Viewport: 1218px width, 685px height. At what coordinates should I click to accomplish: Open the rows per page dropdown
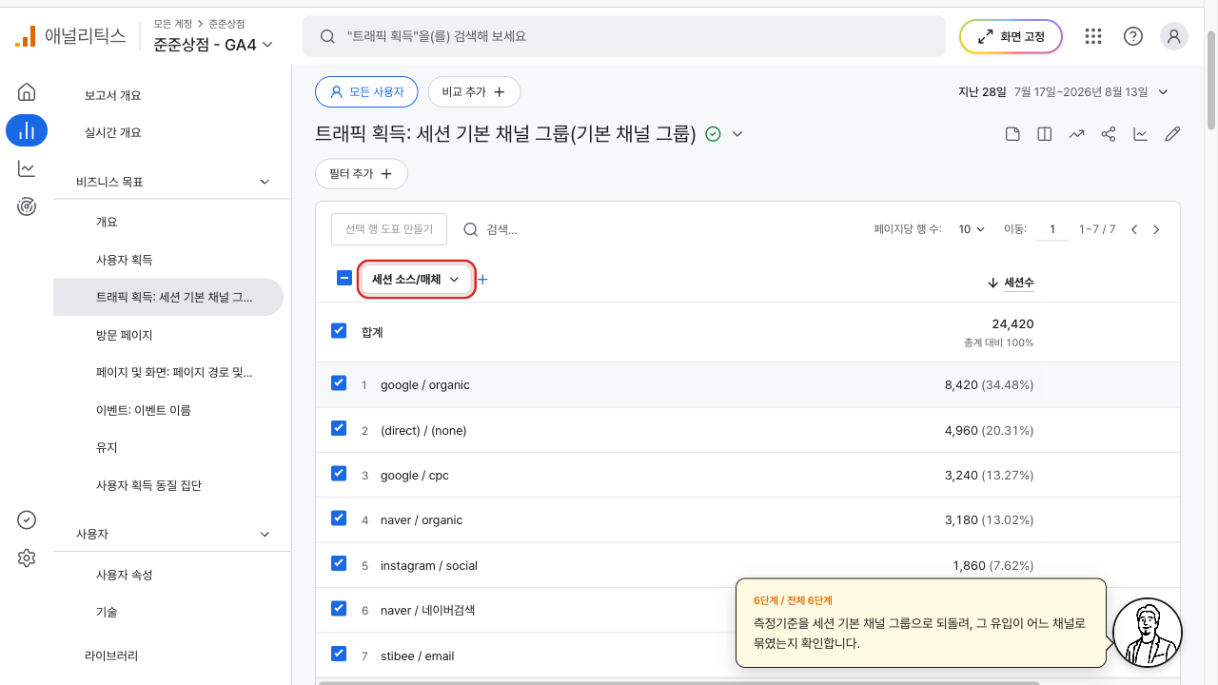(x=972, y=229)
